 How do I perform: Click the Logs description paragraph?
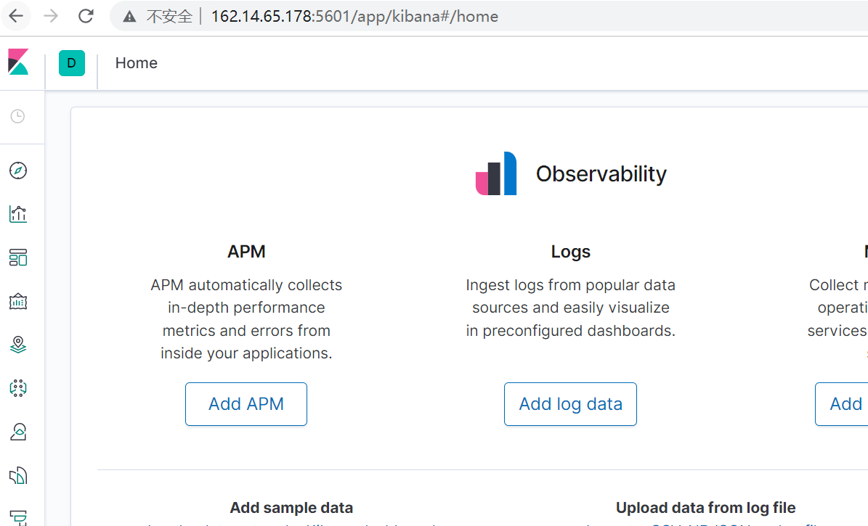coord(571,308)
